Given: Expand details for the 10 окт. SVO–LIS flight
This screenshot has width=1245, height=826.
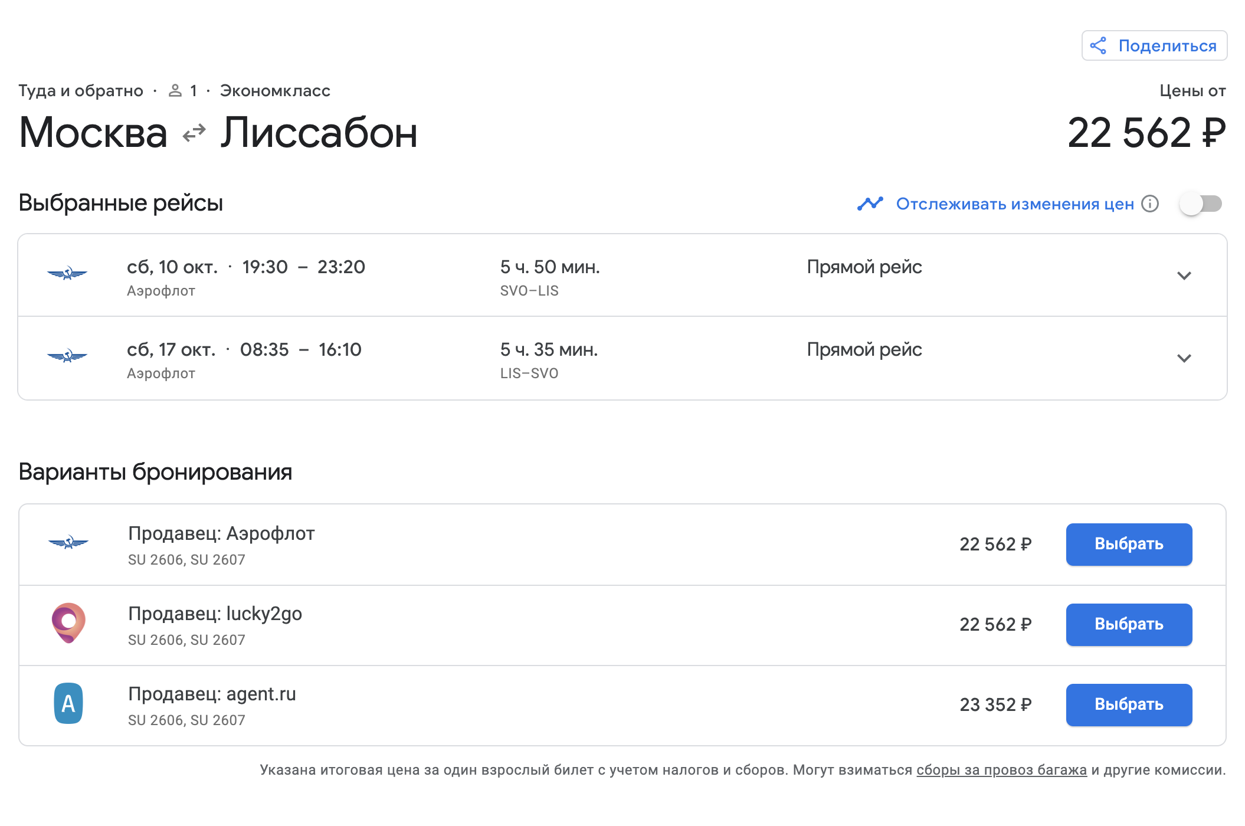Looking at the screenshot, I should [x=1184, y=276].
